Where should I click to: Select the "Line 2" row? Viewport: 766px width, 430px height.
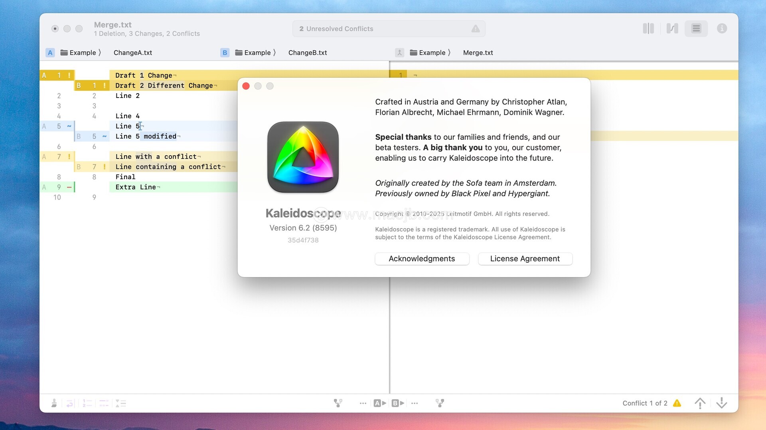pos(128,96)
